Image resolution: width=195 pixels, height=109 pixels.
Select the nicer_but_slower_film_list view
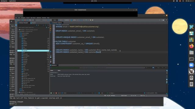tap(29, 78)
